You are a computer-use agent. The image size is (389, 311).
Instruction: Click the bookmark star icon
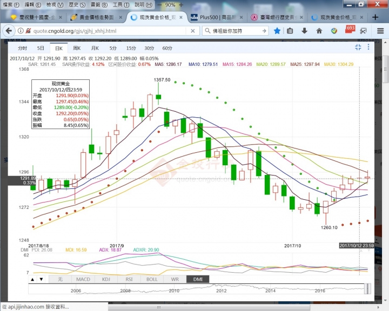[277, 31]
